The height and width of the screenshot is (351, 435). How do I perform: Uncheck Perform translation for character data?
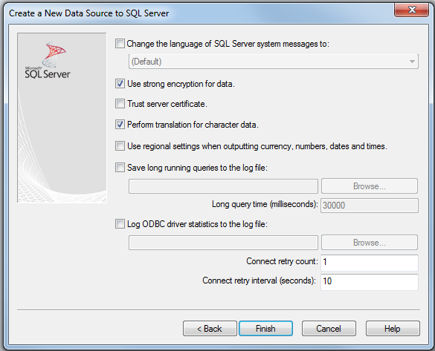(120, 125)
